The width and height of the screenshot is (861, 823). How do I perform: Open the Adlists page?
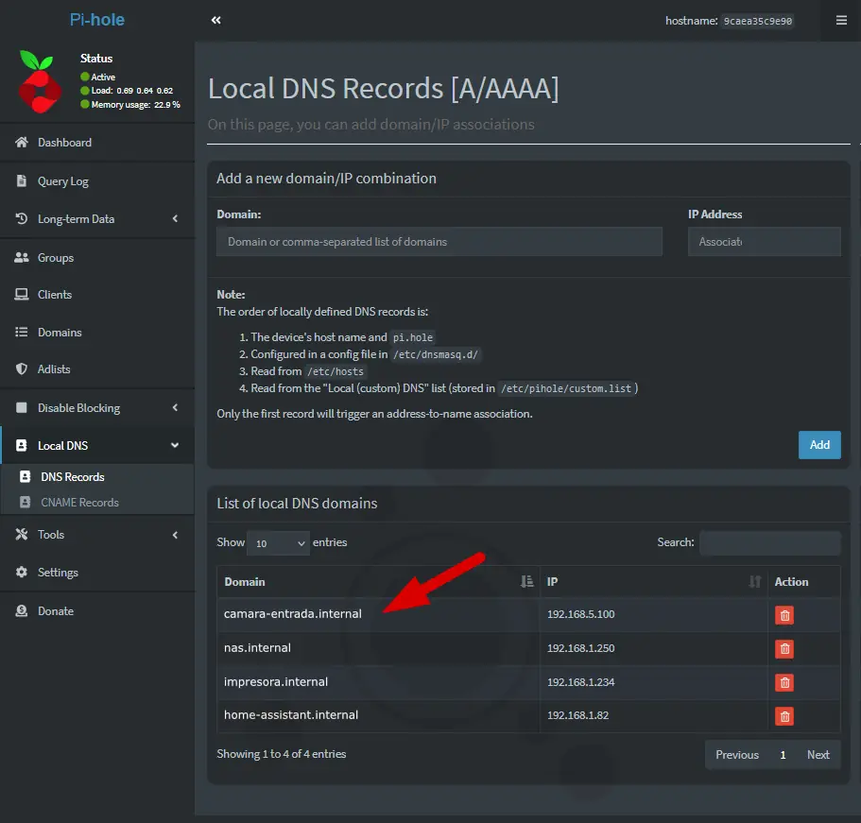point(97,369)
